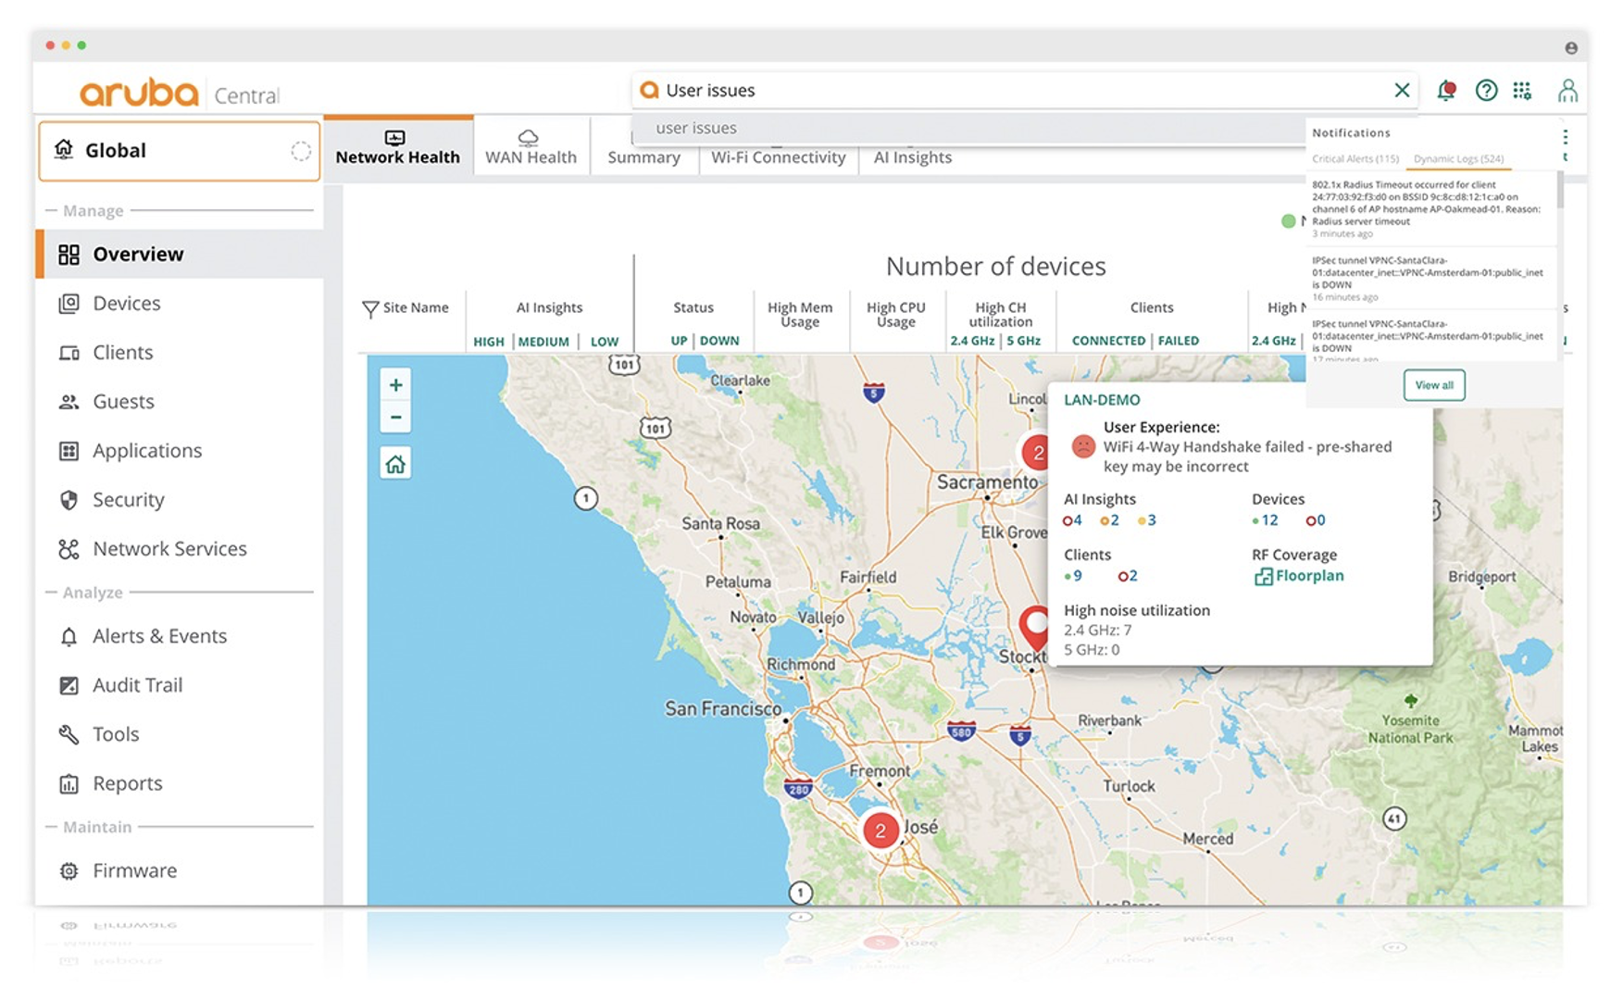Open the apps grid launcher icon
Image resolution: width=1611 pixels, height=1000 pixels.
coord(1522,90)
